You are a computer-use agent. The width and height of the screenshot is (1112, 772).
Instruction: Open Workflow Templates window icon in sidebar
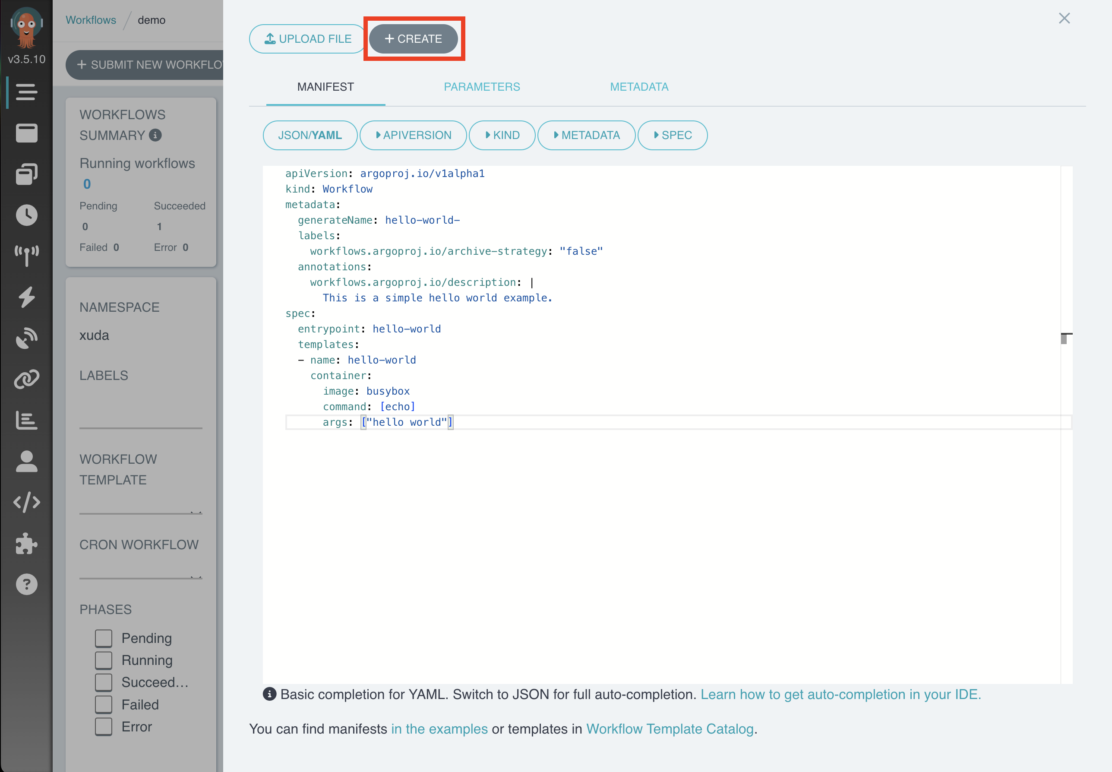26,133
